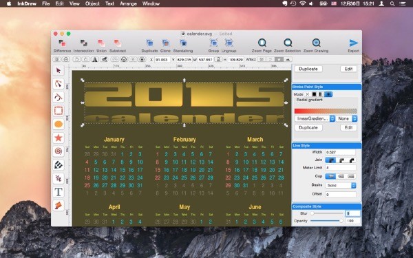Image resolution: width=413 pixels, height=258 pixels.
Task: Select the pencil drawing tool
Action: [x=59, y=165]
